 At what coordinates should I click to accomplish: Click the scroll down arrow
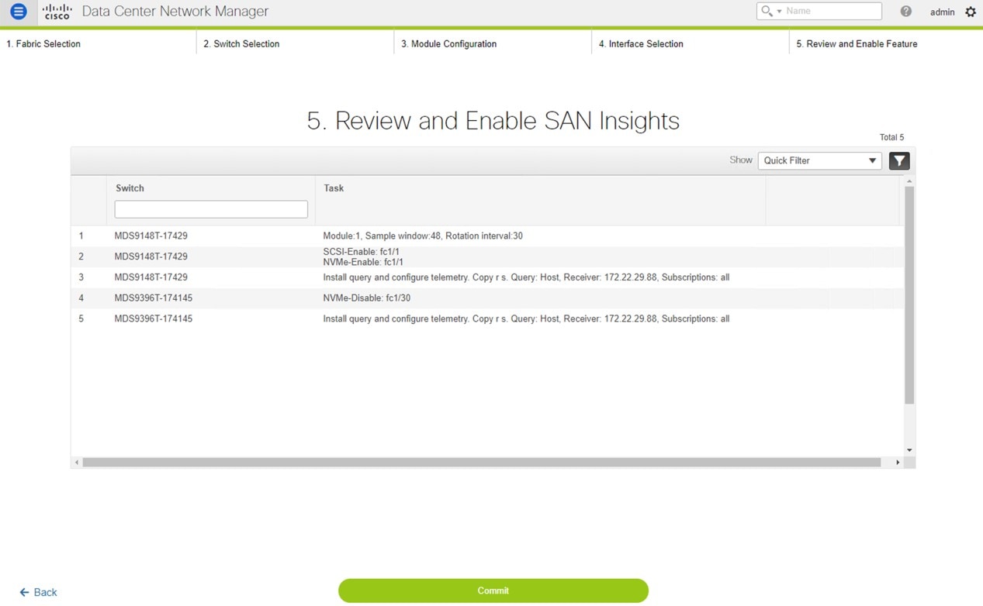coord(909,450)
